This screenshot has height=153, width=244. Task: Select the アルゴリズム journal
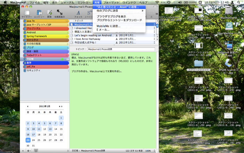46,29
